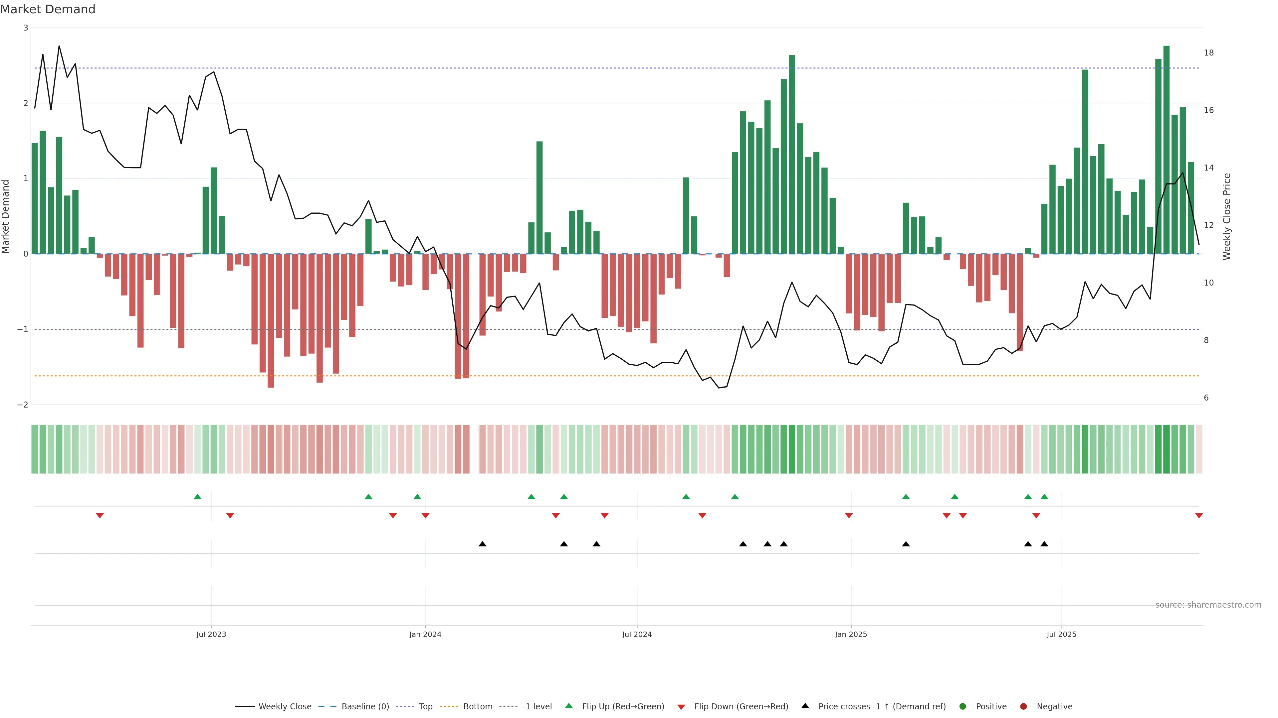
Task: Click the -1 level legend entry
Action: 537,707
